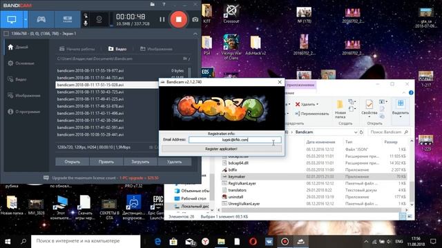
Task: Switch to Getting Started tab
Action: click(77, 49)
